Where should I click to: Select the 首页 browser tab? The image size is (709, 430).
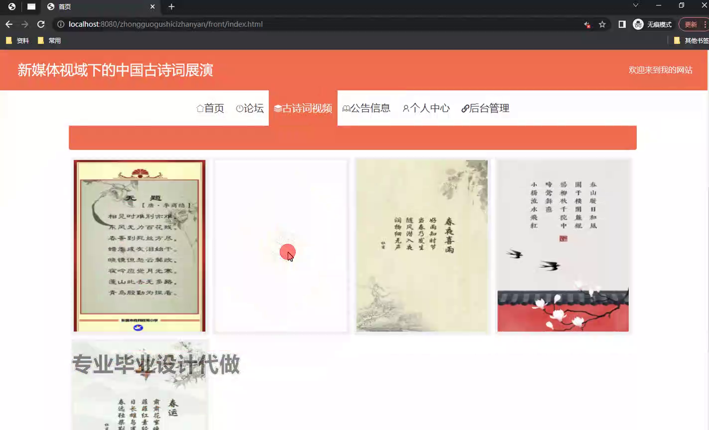pos(101,6)
